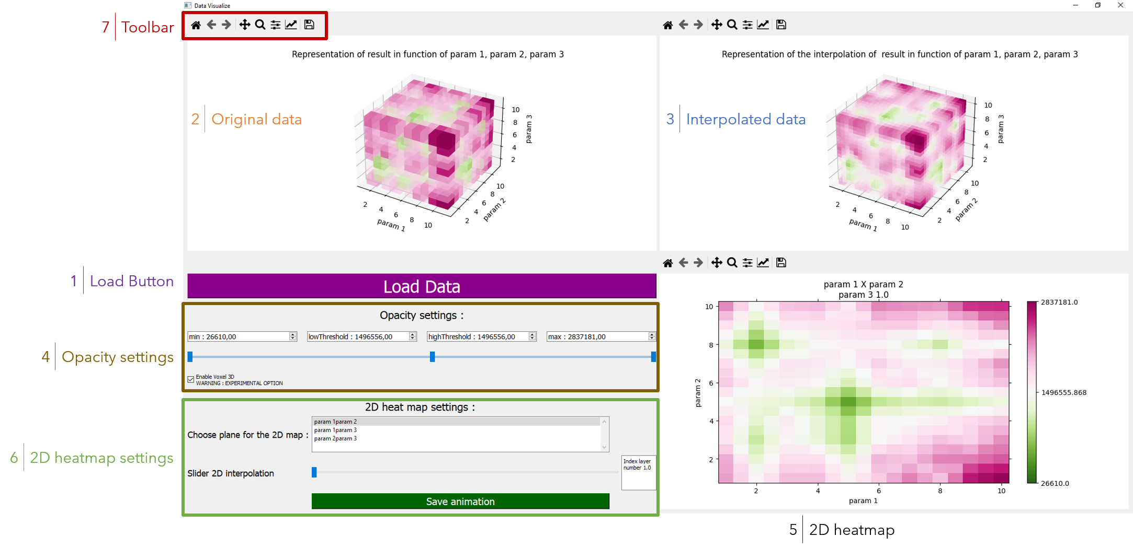The width and height of the screenshot is (1133, 548).
Task: Click the lowThreshold stepper arrows
Action: [413, 336]
